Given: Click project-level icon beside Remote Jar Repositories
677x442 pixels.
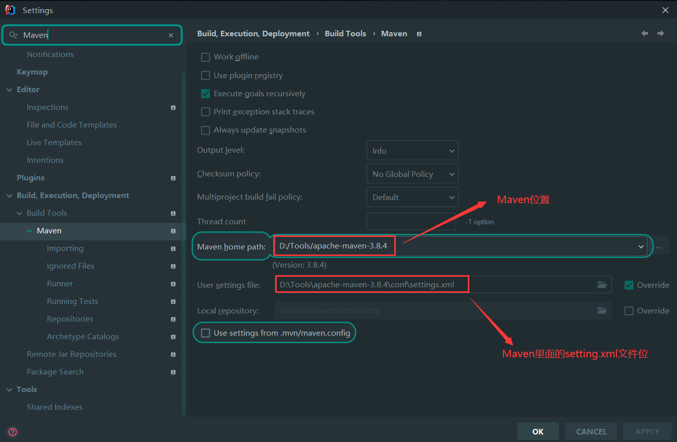Looking at the screenshot, I should click(173, 354).
